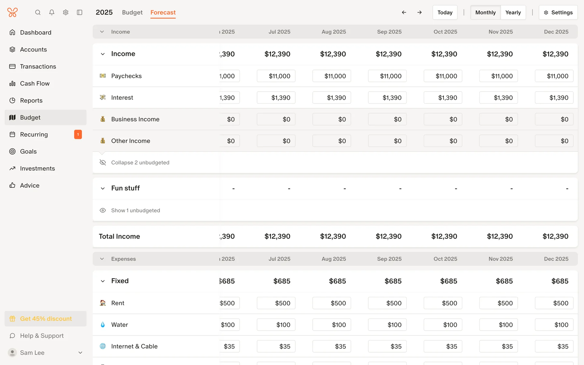Edit Paychecks amount for Jul 2025

tap(276, 76)
